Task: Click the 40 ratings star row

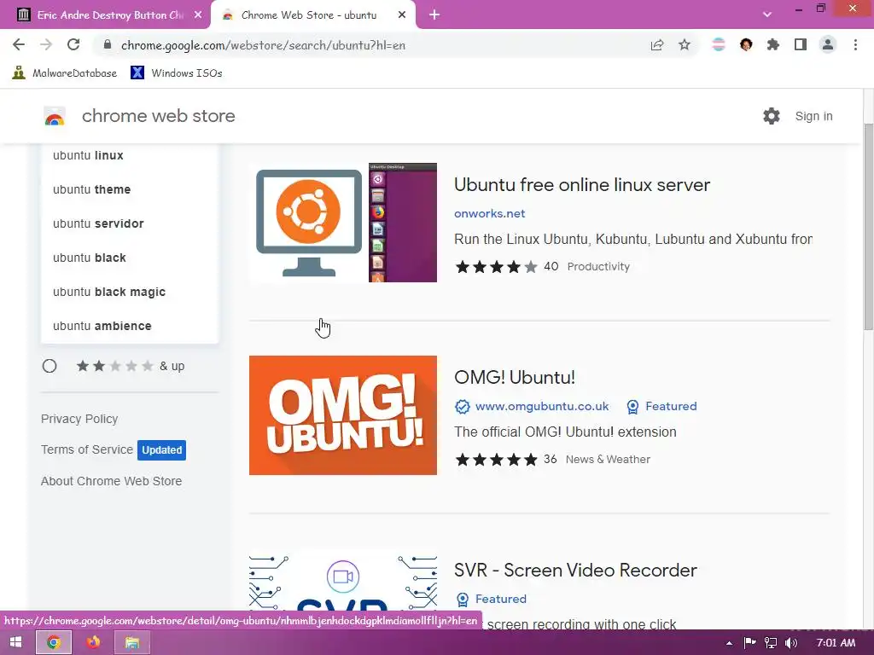Action: [x=496, y=267]
